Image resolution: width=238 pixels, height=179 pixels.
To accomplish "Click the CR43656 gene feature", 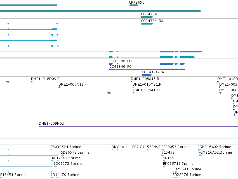I will (x=134, y=5).
